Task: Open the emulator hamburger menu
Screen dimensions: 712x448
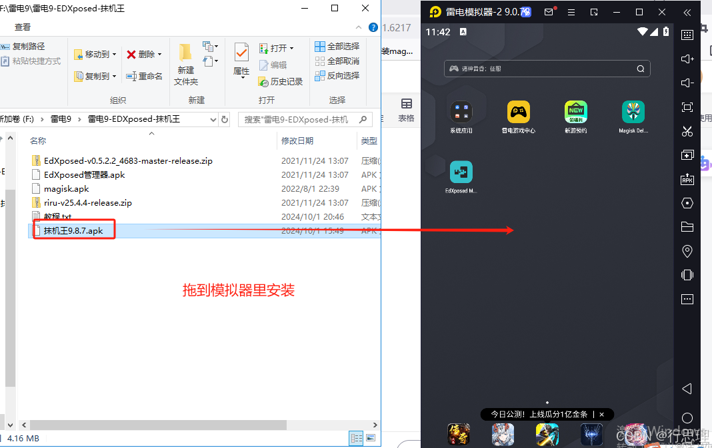Action: click(571, 12)
